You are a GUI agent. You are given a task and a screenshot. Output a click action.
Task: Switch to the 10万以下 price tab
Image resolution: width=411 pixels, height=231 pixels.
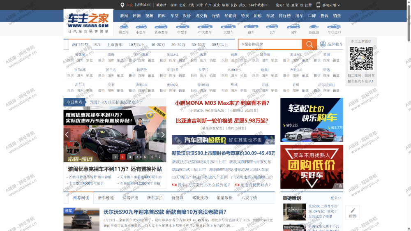[137, 44]
